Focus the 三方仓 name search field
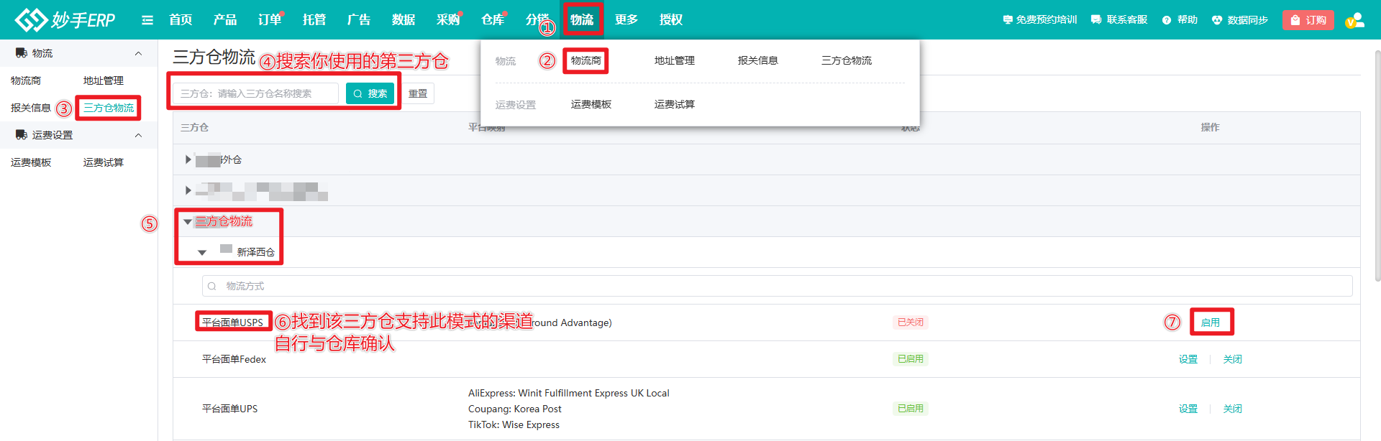The image size is (1381, 441). pos(255,93)
